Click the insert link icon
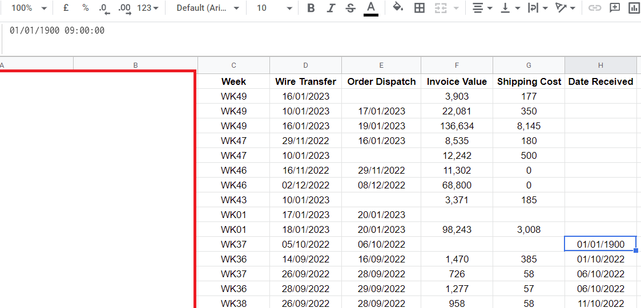Image resolution: width=641 pixels, height=308 pixels. [595, 8]
